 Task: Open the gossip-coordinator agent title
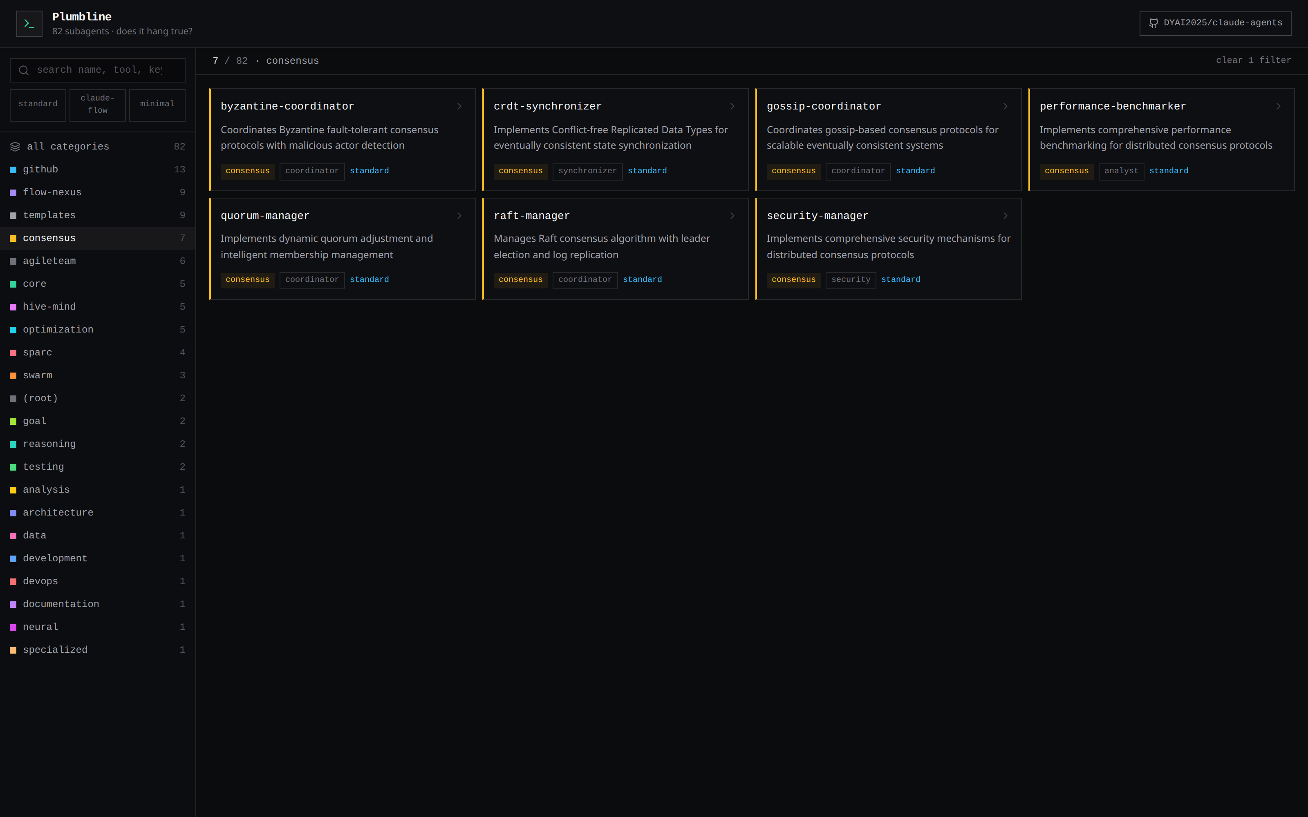click(x=824, y=107)
